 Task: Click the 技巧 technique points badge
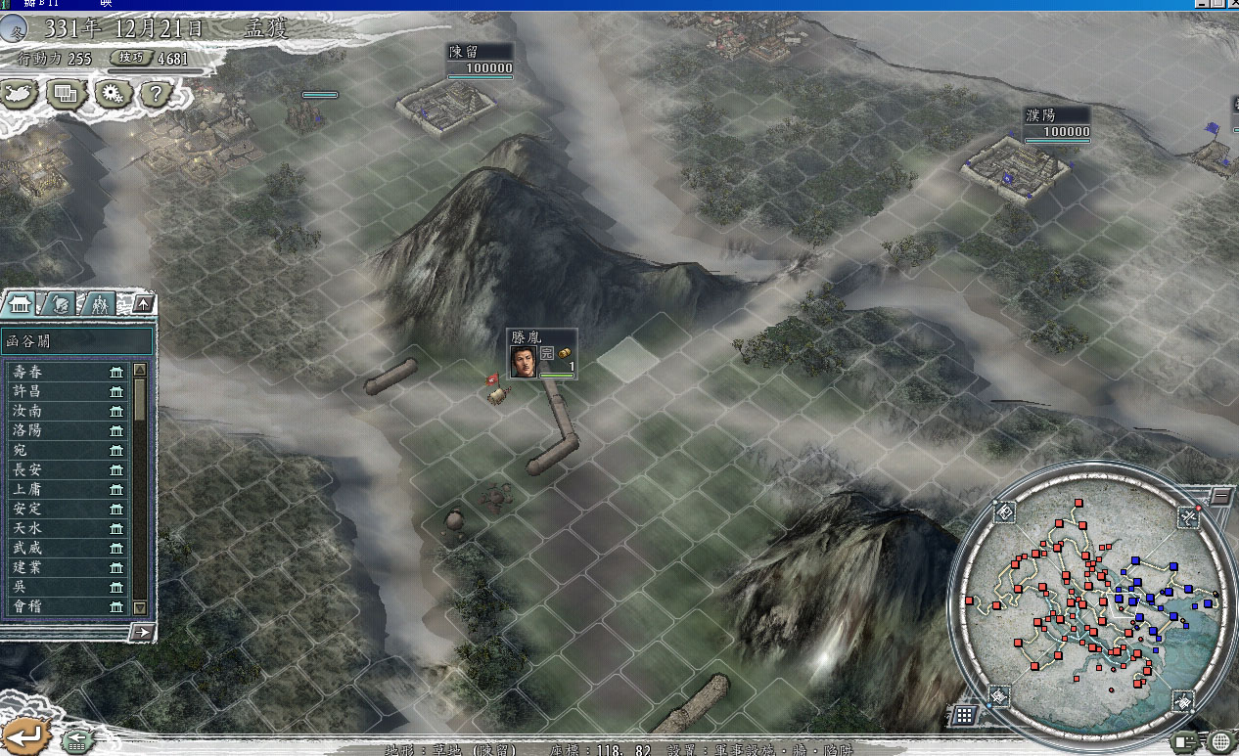click(132, 58)
